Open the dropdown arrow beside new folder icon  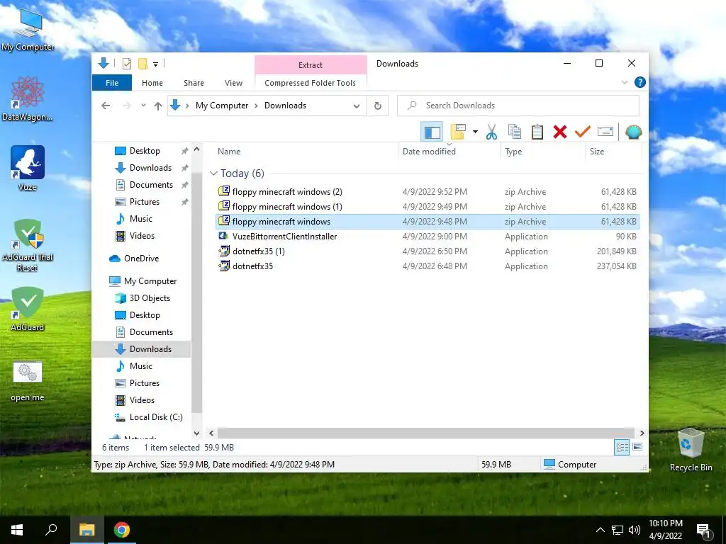(475, 132)
